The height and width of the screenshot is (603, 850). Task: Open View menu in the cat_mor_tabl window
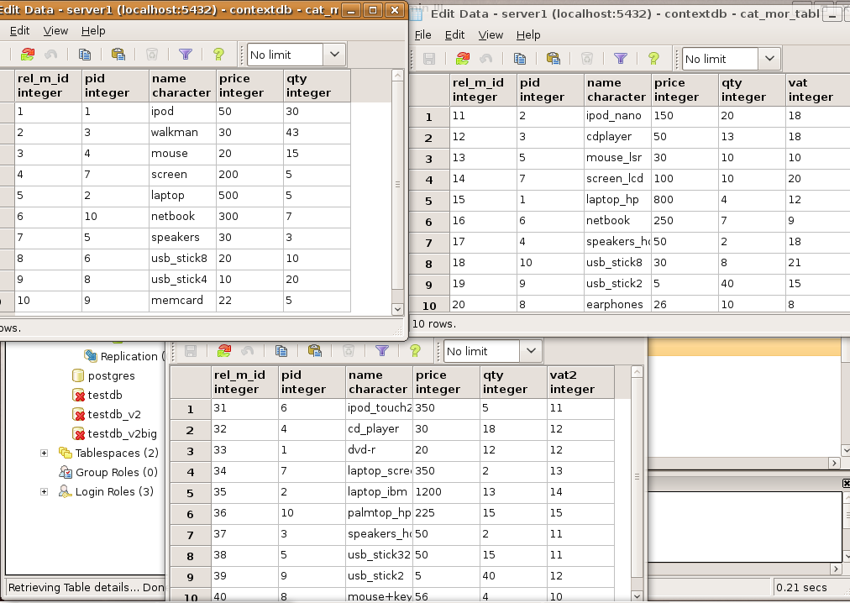click(491, 35)
